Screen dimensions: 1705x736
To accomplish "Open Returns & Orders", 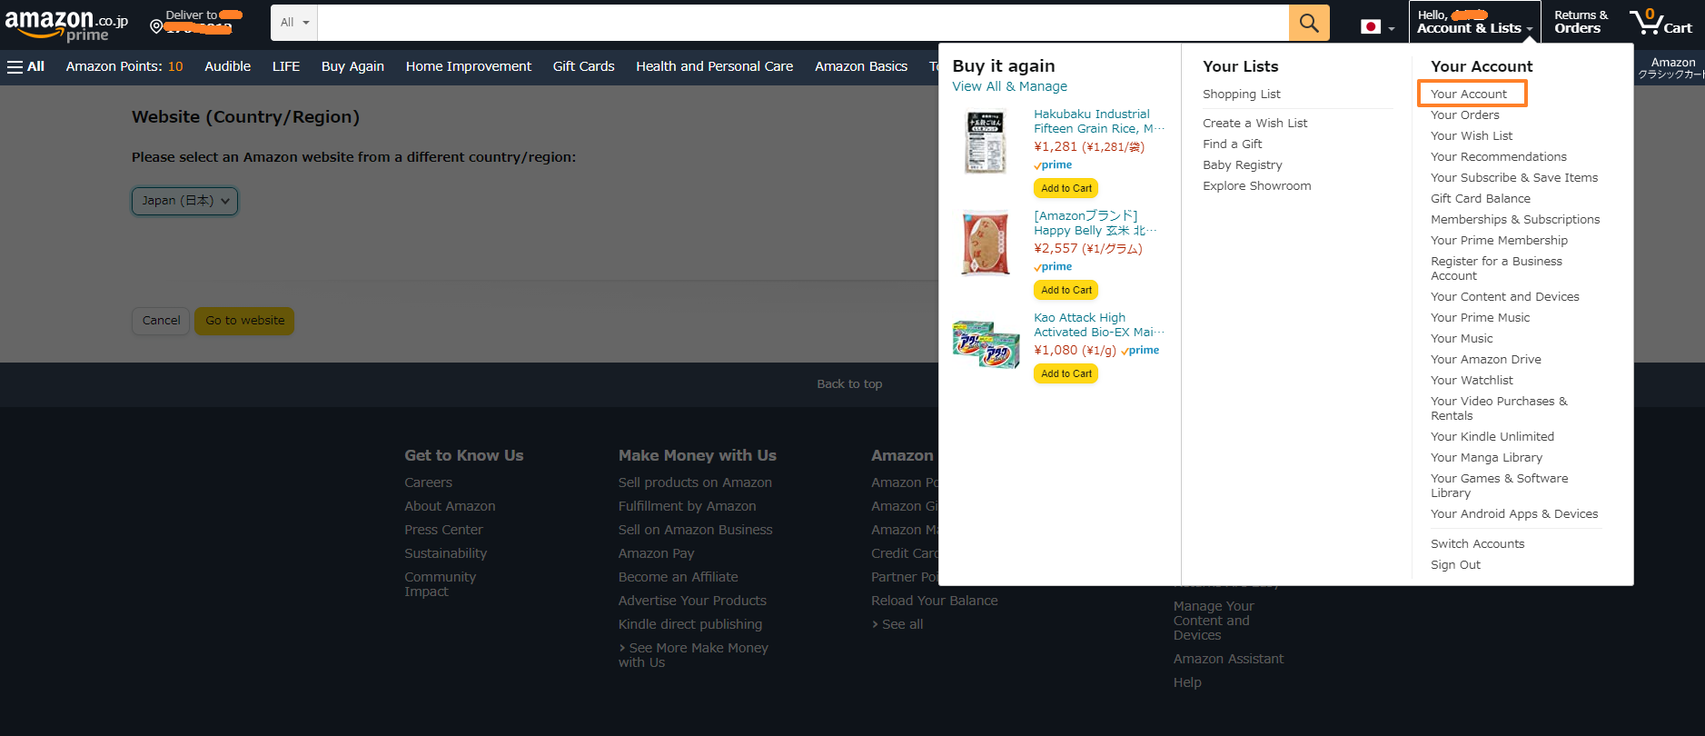I will click(1581, 22).
